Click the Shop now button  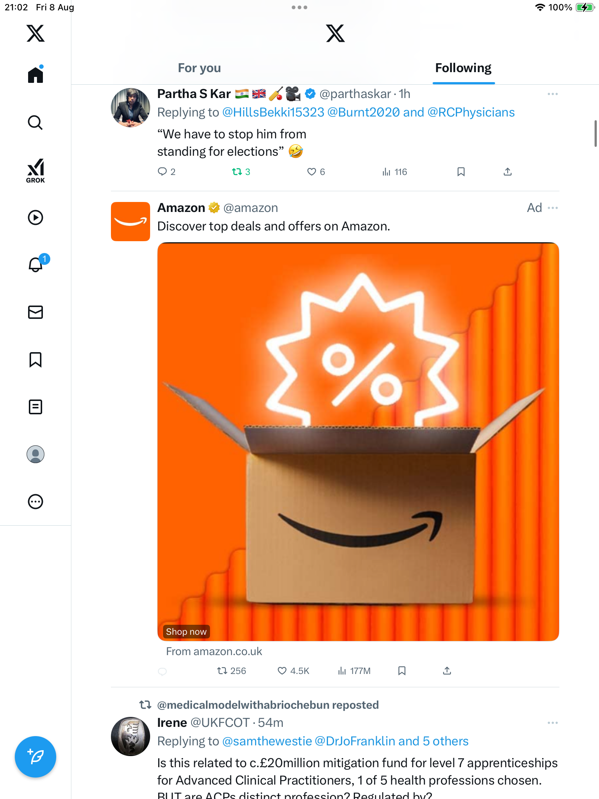[186, 631]
